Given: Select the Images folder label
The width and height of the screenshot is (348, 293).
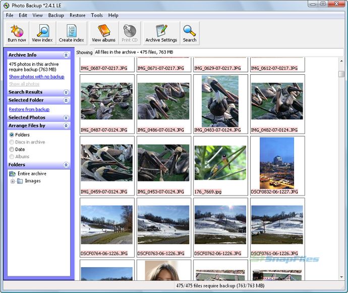Looking at the screenshot, I should [33, 181].
